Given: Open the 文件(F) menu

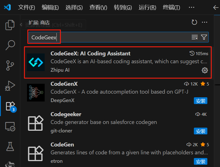Looking at the screenshot, I should (26, 7).
